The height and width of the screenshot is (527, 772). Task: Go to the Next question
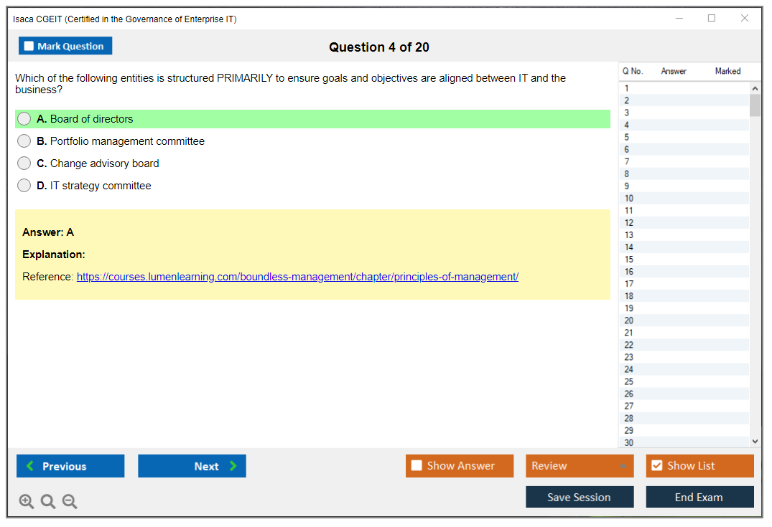point(192,466)
